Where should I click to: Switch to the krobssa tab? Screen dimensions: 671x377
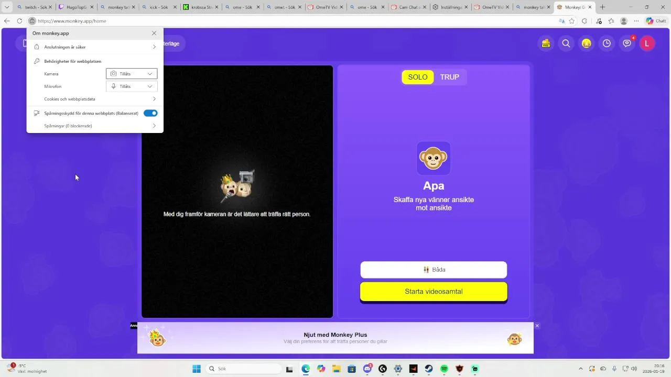click(201, 7)
